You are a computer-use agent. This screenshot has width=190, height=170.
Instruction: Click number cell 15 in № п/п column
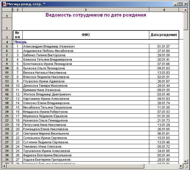[17, 107]
